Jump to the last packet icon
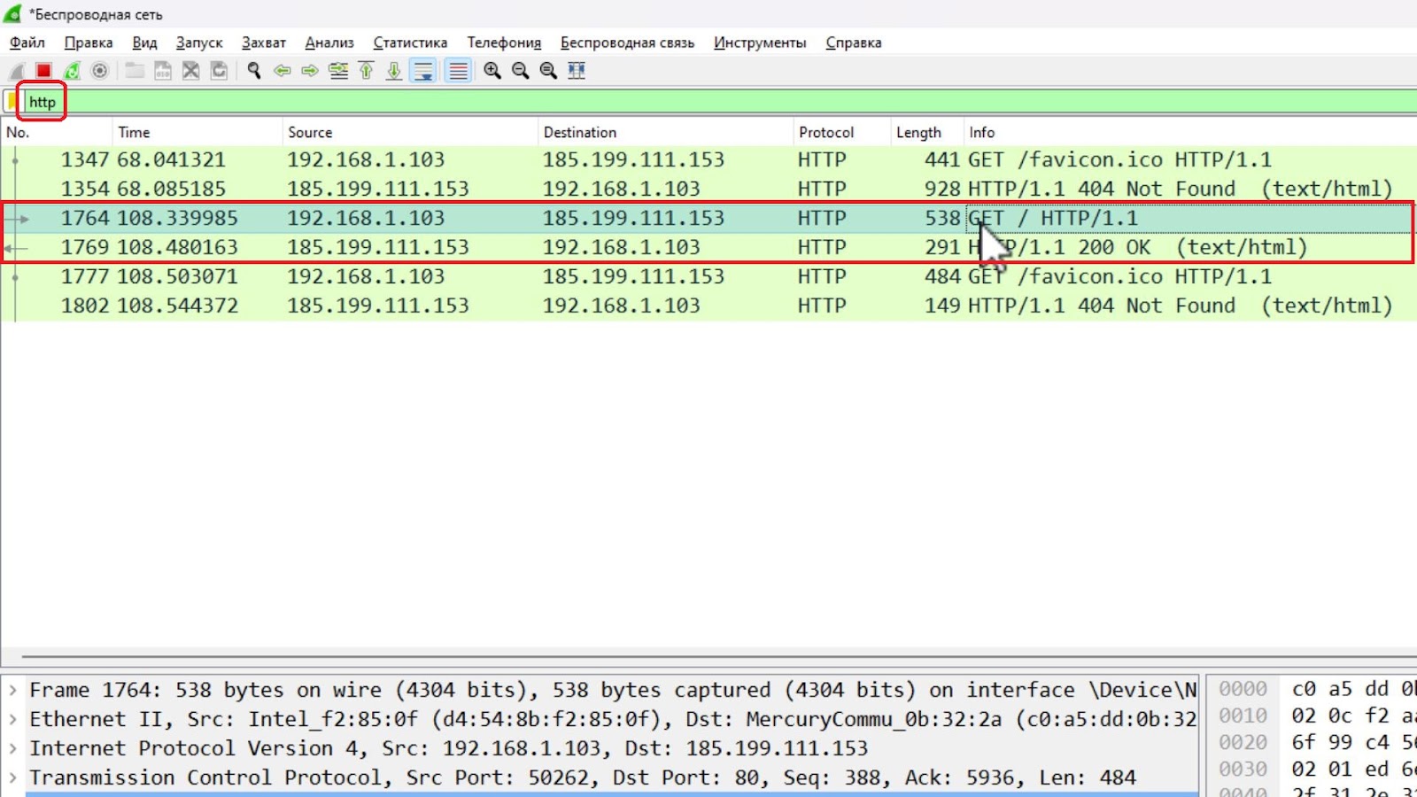 click(x=394, y=71)
